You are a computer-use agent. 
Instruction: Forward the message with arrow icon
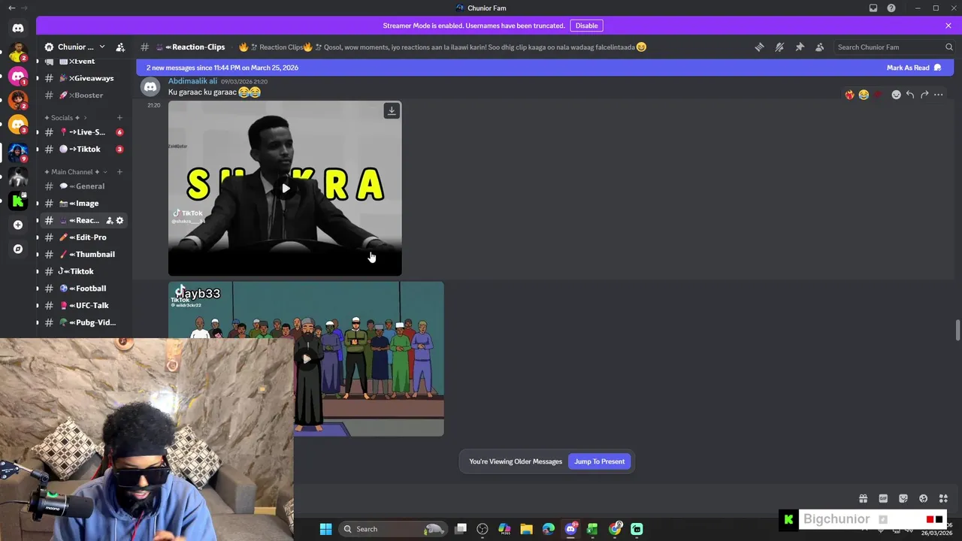click(x=924, y=95)
